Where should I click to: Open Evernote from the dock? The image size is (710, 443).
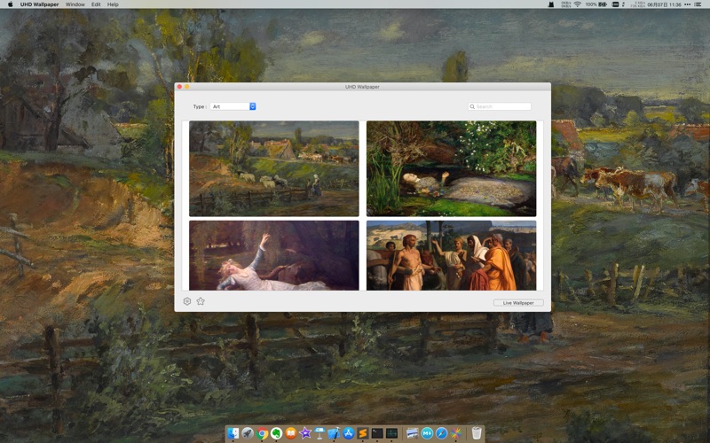(277, 433)
